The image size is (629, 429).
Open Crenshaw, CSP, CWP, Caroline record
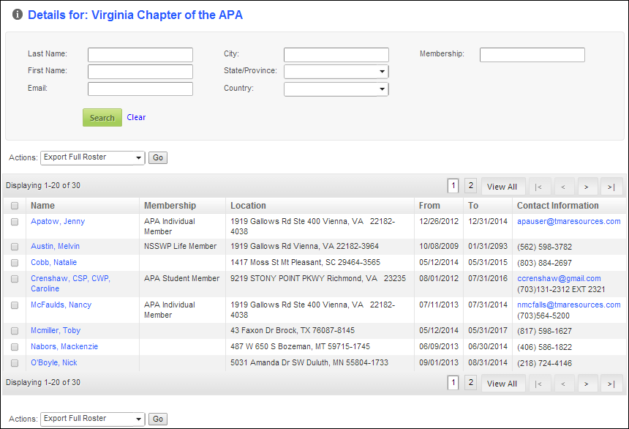click(x=70, y=283)
